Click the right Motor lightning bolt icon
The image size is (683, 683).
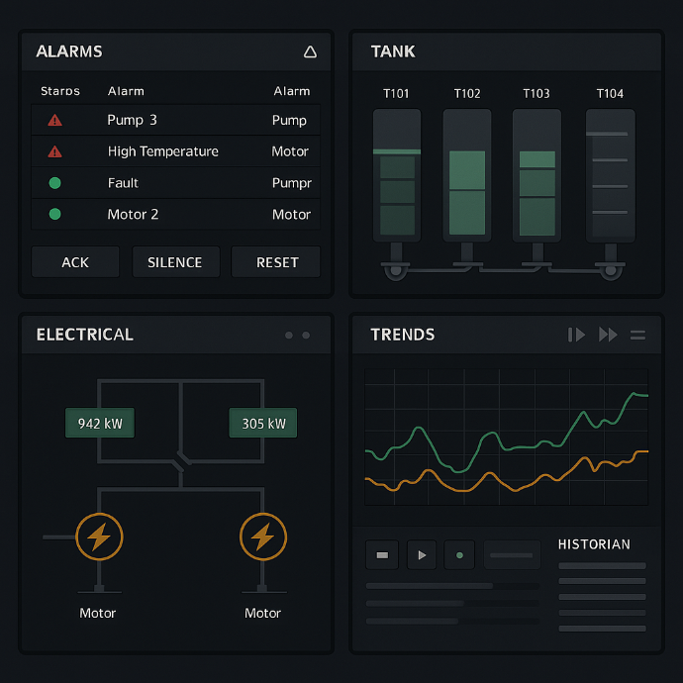point(263,537)
